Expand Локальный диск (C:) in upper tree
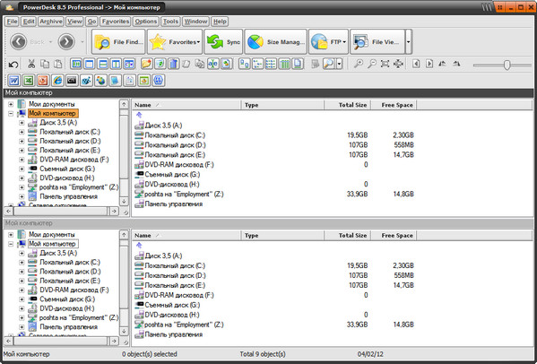537x364 pixels. coord(22,132)
